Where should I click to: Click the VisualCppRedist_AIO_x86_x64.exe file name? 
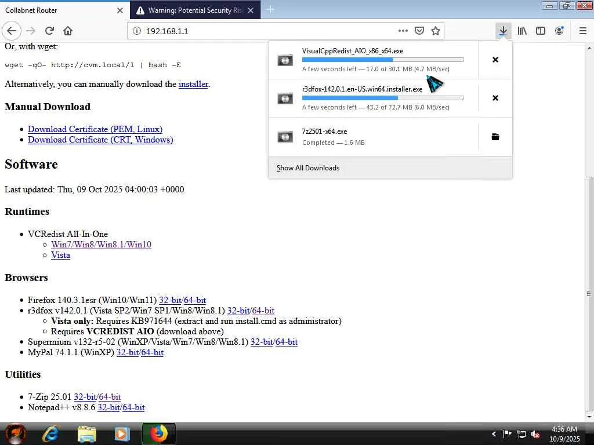pyautogui.click(x=353, y=51)
